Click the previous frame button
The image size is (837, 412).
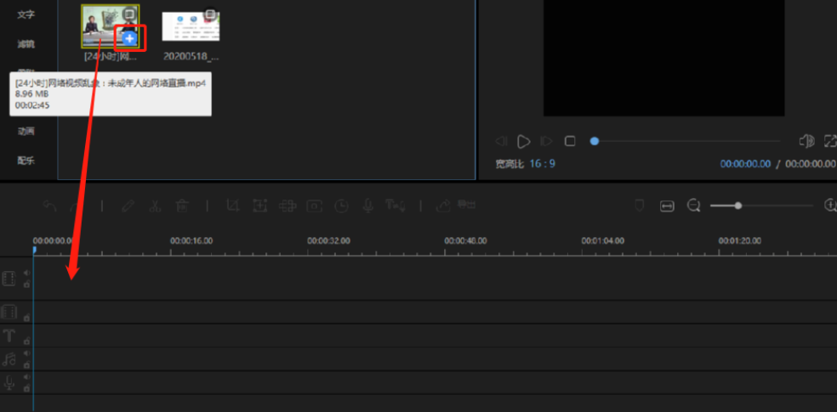(x=501, y=141)
